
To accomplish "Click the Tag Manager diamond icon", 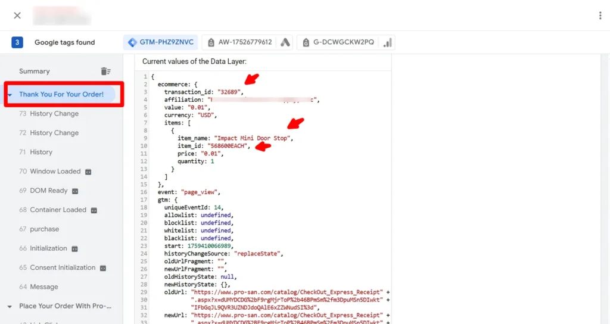I will [x=132, y=42].
